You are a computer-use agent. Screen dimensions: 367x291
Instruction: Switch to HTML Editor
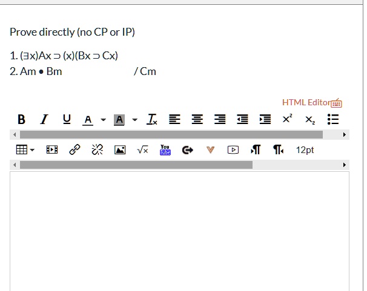306,102
